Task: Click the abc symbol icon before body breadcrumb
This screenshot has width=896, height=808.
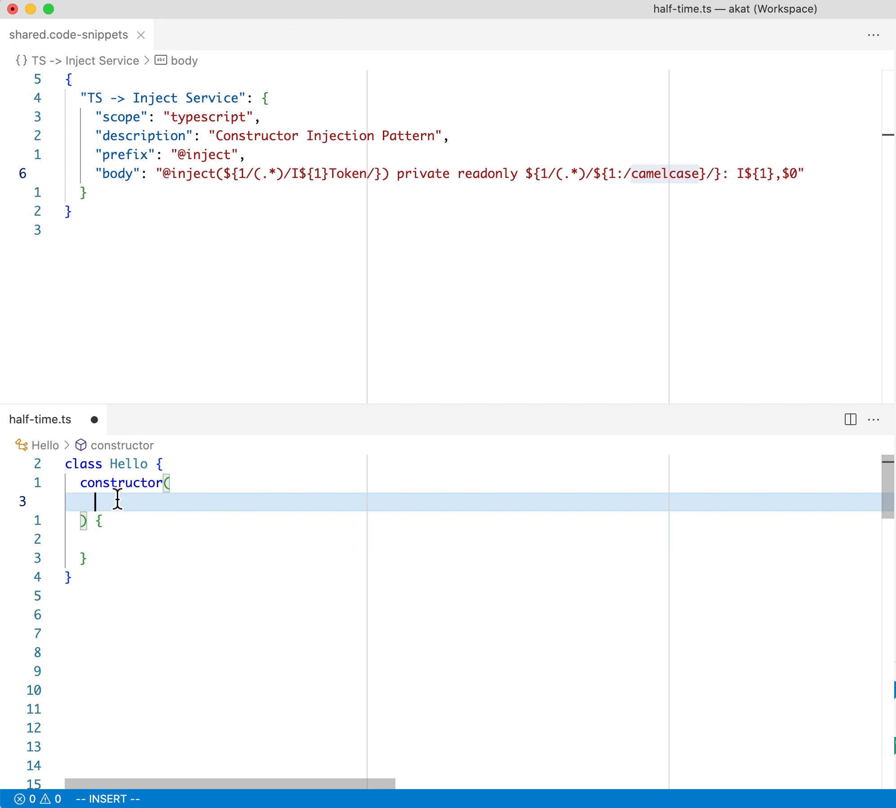Action: coord(161,60)
